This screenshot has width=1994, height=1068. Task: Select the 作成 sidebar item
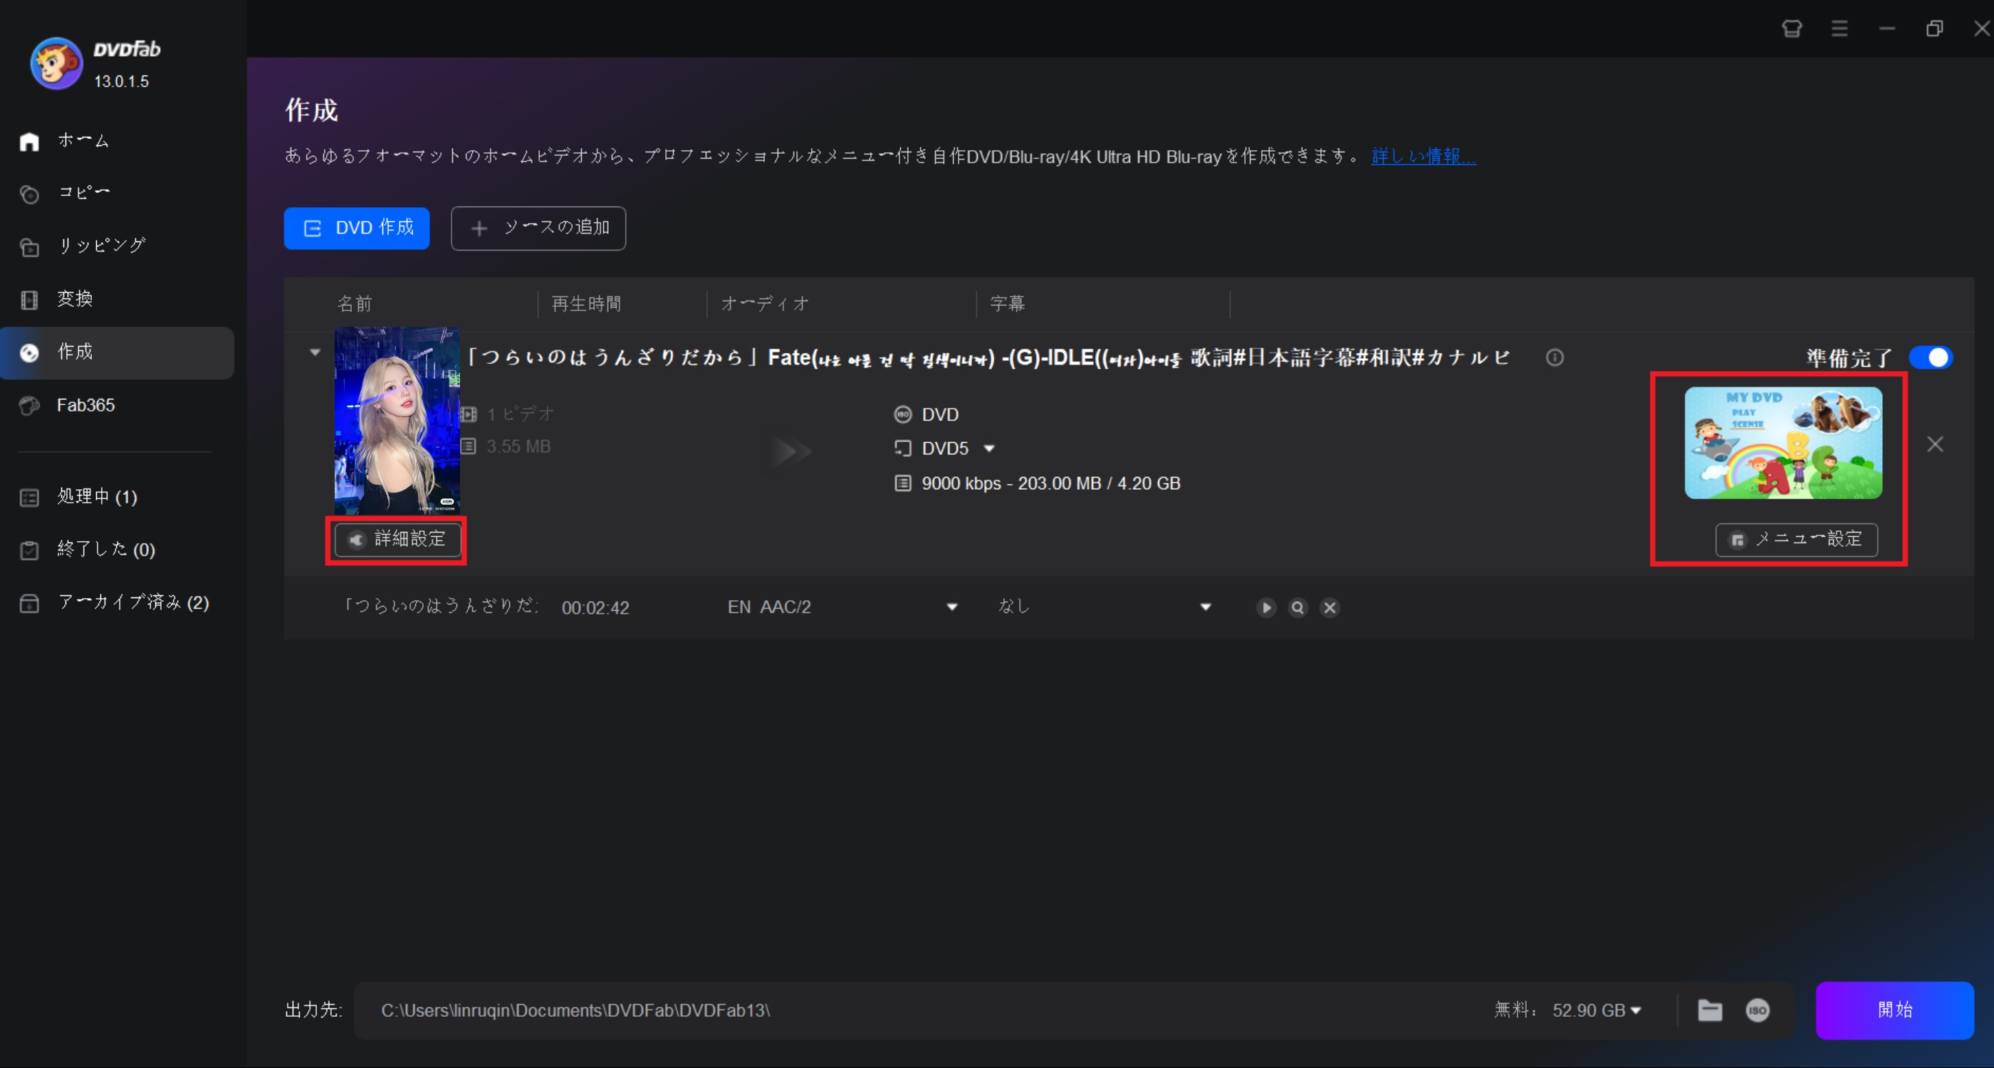(116, 352)
